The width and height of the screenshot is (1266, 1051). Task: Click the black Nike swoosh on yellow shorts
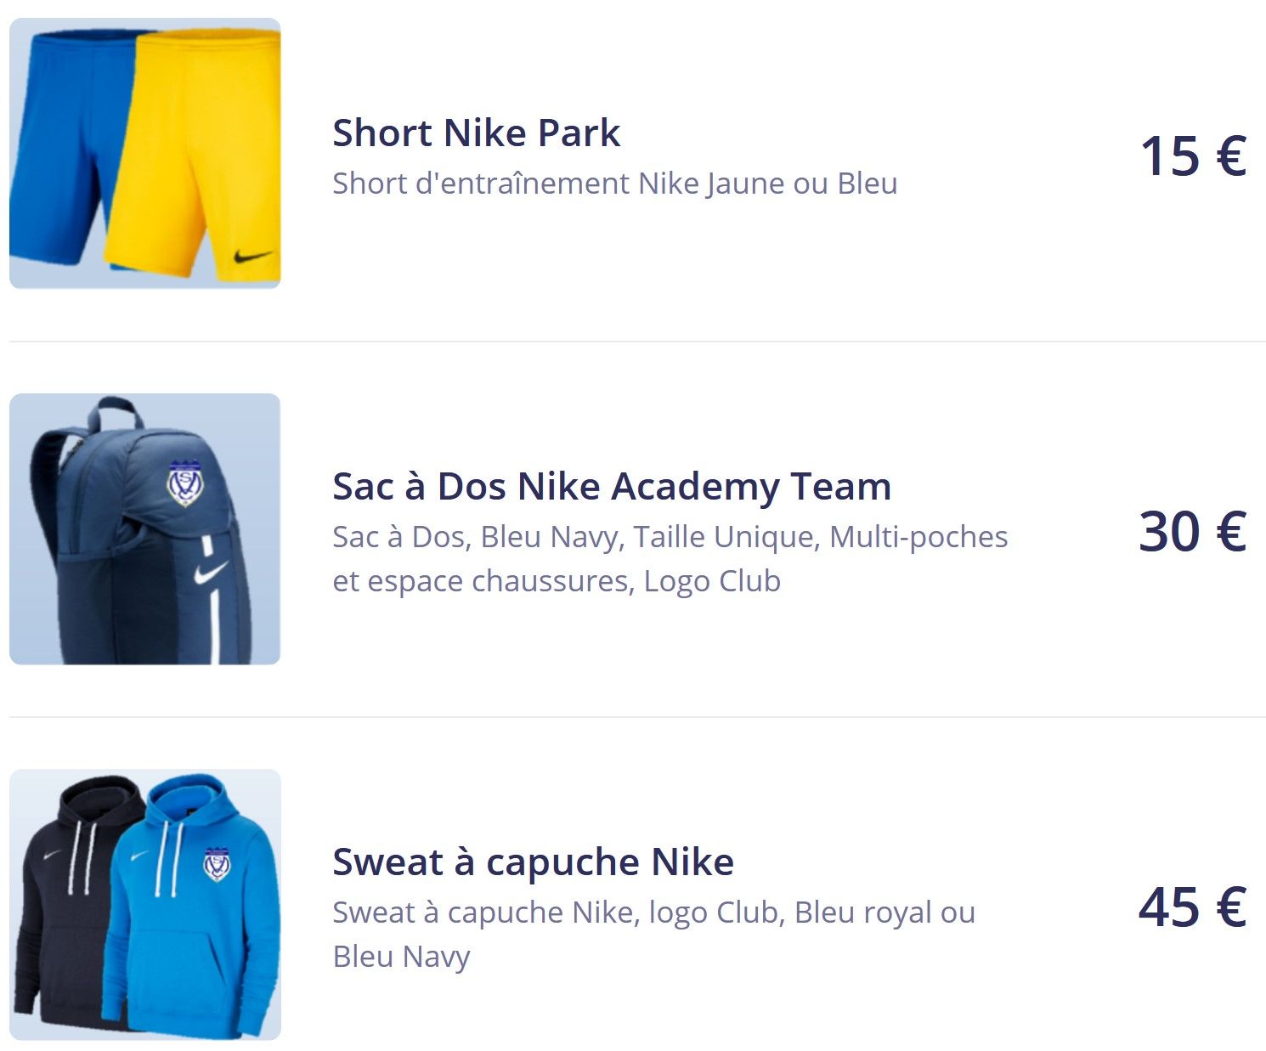[252, 255]
